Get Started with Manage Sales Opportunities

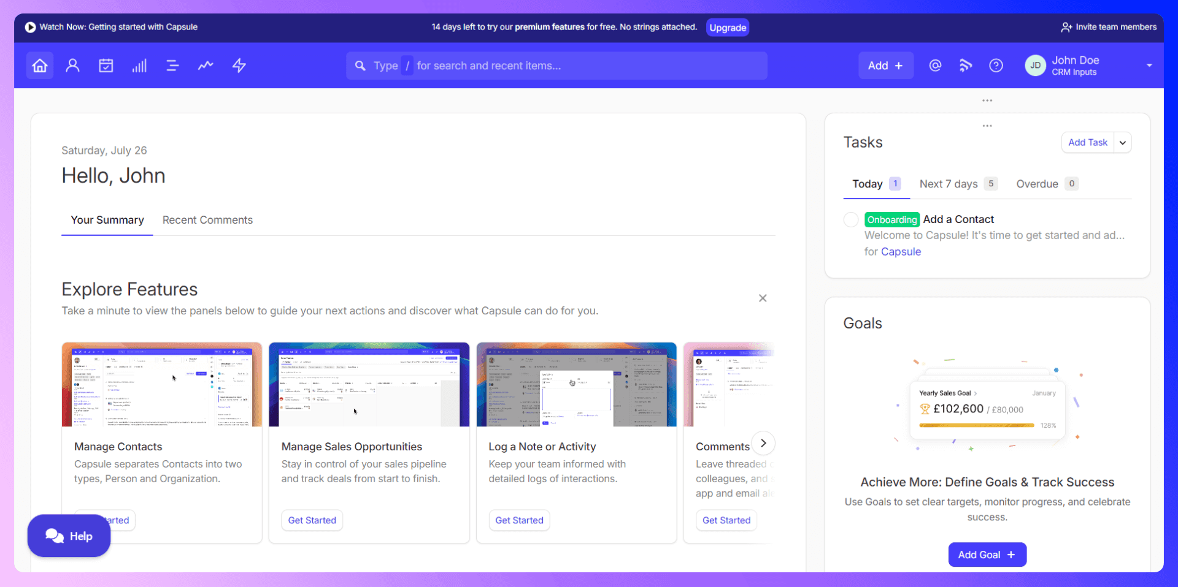[x=312, y=520]
